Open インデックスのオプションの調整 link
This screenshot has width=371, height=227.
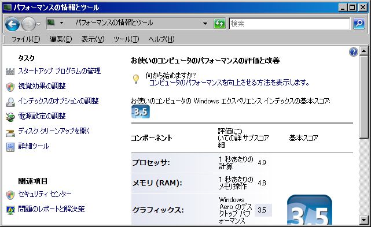pos(58,101)
